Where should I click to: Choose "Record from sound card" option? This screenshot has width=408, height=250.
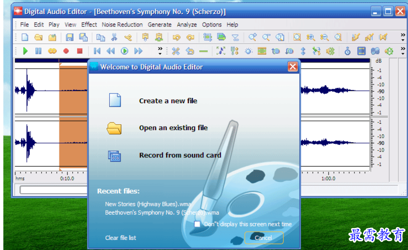point(180,155)
